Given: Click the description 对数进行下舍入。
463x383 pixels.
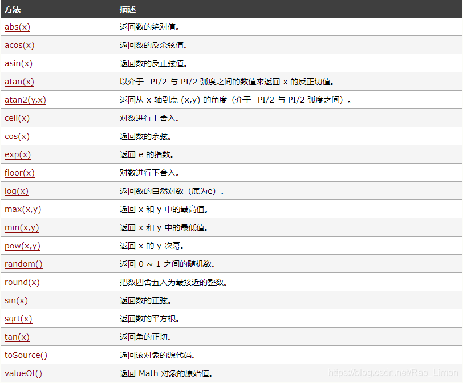Looking at the screenshot, I should coord(149,173).
